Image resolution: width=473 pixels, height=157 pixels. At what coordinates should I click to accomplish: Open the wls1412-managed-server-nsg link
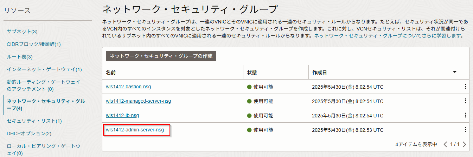point(138,101)
